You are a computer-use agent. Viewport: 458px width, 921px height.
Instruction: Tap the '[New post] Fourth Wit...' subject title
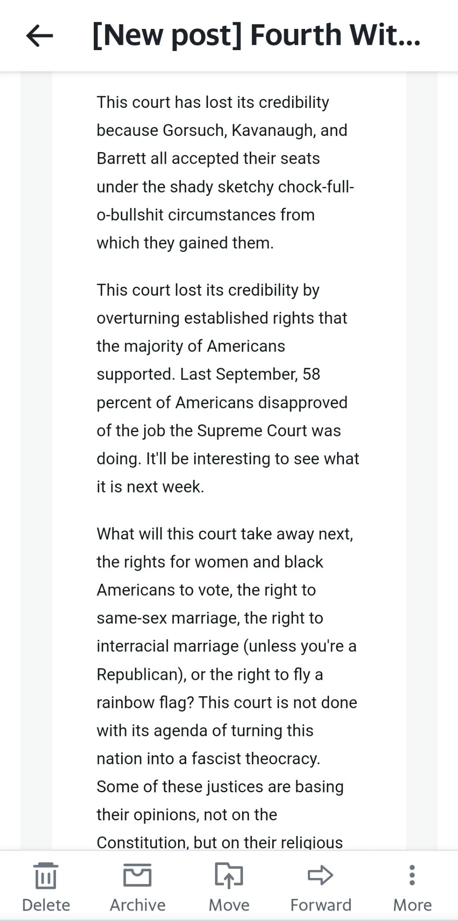click(x=256, y=36)
